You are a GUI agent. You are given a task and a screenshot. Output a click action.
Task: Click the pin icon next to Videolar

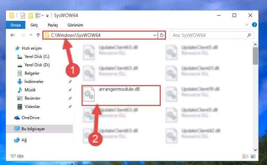pos(70,107)
